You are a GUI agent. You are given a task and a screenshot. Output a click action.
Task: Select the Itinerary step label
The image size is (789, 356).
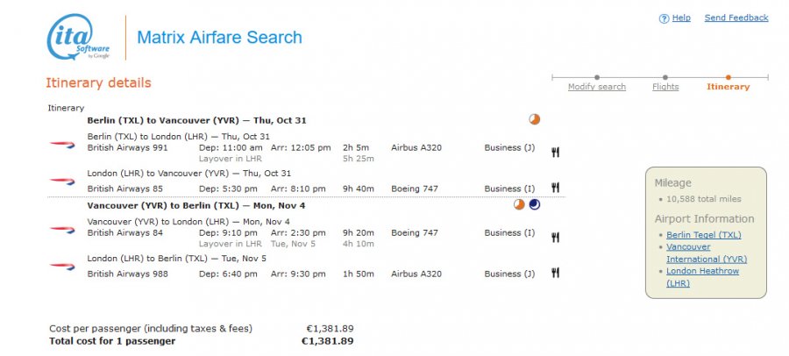point(728,87)
